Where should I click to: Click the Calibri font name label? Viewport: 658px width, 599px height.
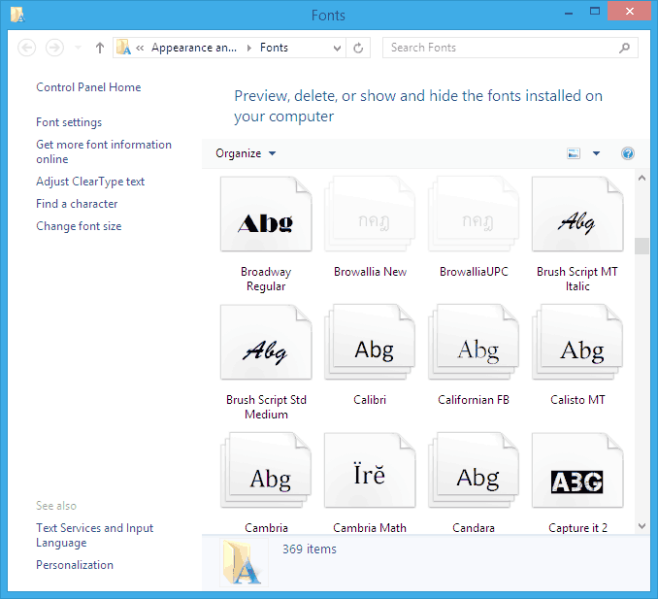point(370,400)
